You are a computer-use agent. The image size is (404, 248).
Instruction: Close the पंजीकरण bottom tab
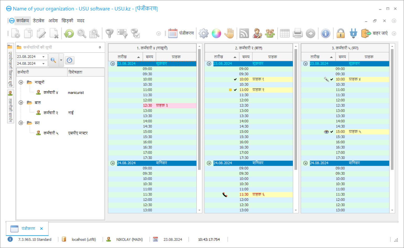coord(41,229)
